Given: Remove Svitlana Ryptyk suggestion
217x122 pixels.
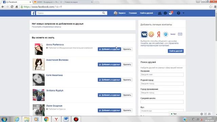Looking at the screenshot, I should pos(127,95).
